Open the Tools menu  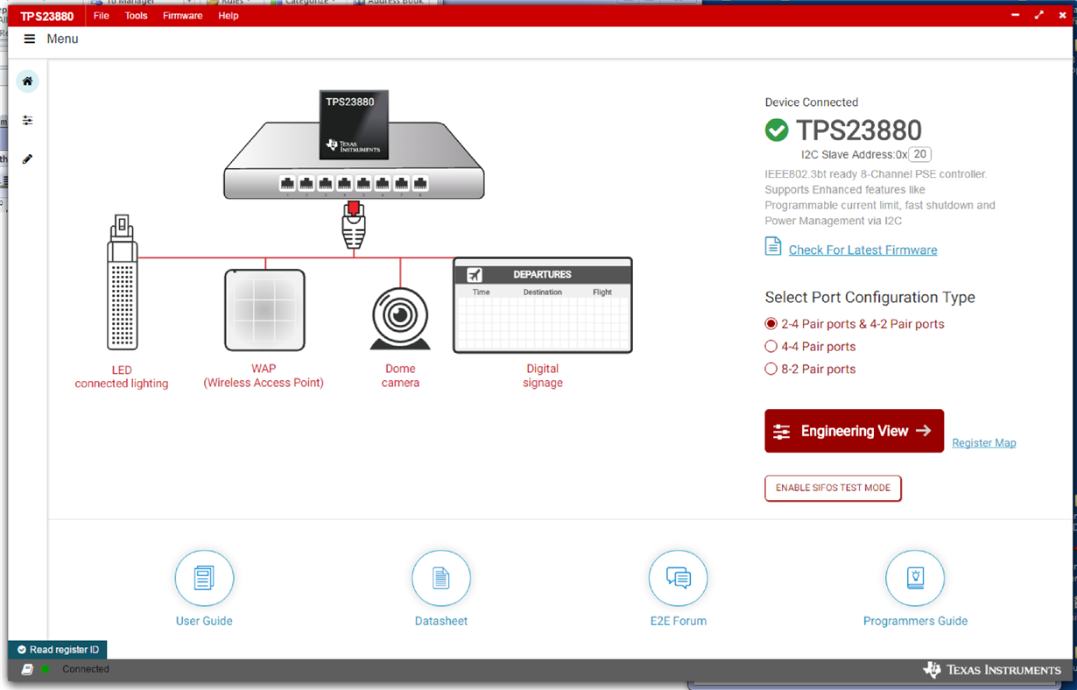click(x=136, y=16)
